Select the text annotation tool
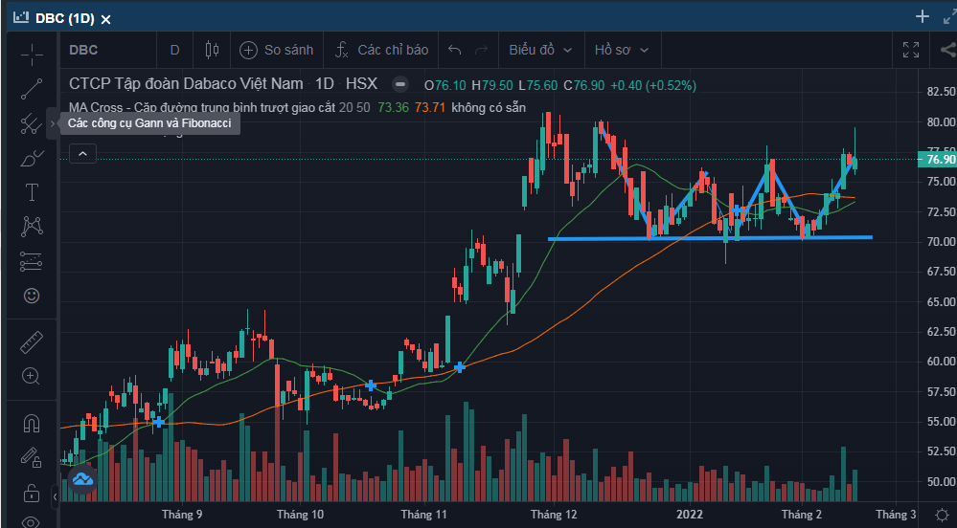Viewport: 957px width, 528px height. [32, 192]
